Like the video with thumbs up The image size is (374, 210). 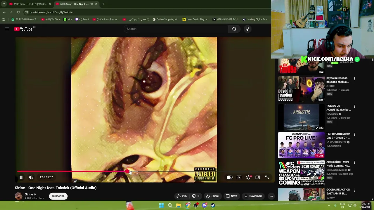point(181,196)
